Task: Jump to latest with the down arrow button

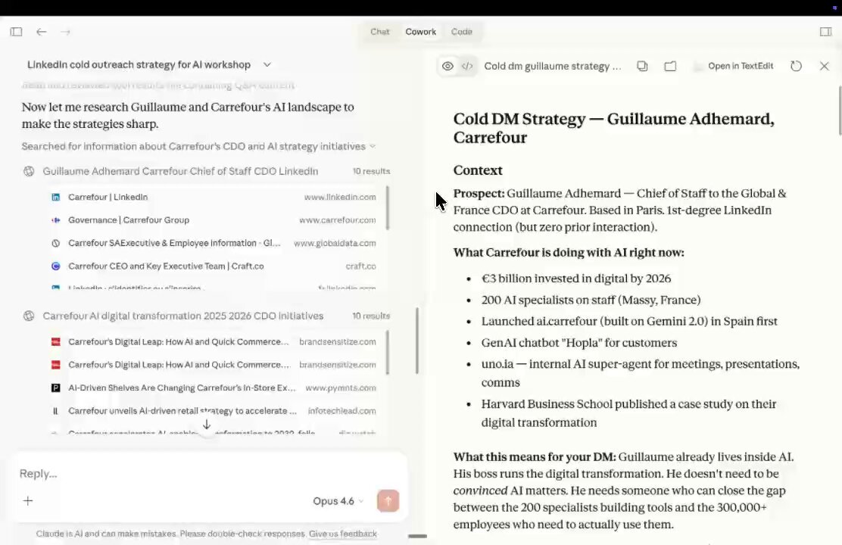Action: coord(206,425)
